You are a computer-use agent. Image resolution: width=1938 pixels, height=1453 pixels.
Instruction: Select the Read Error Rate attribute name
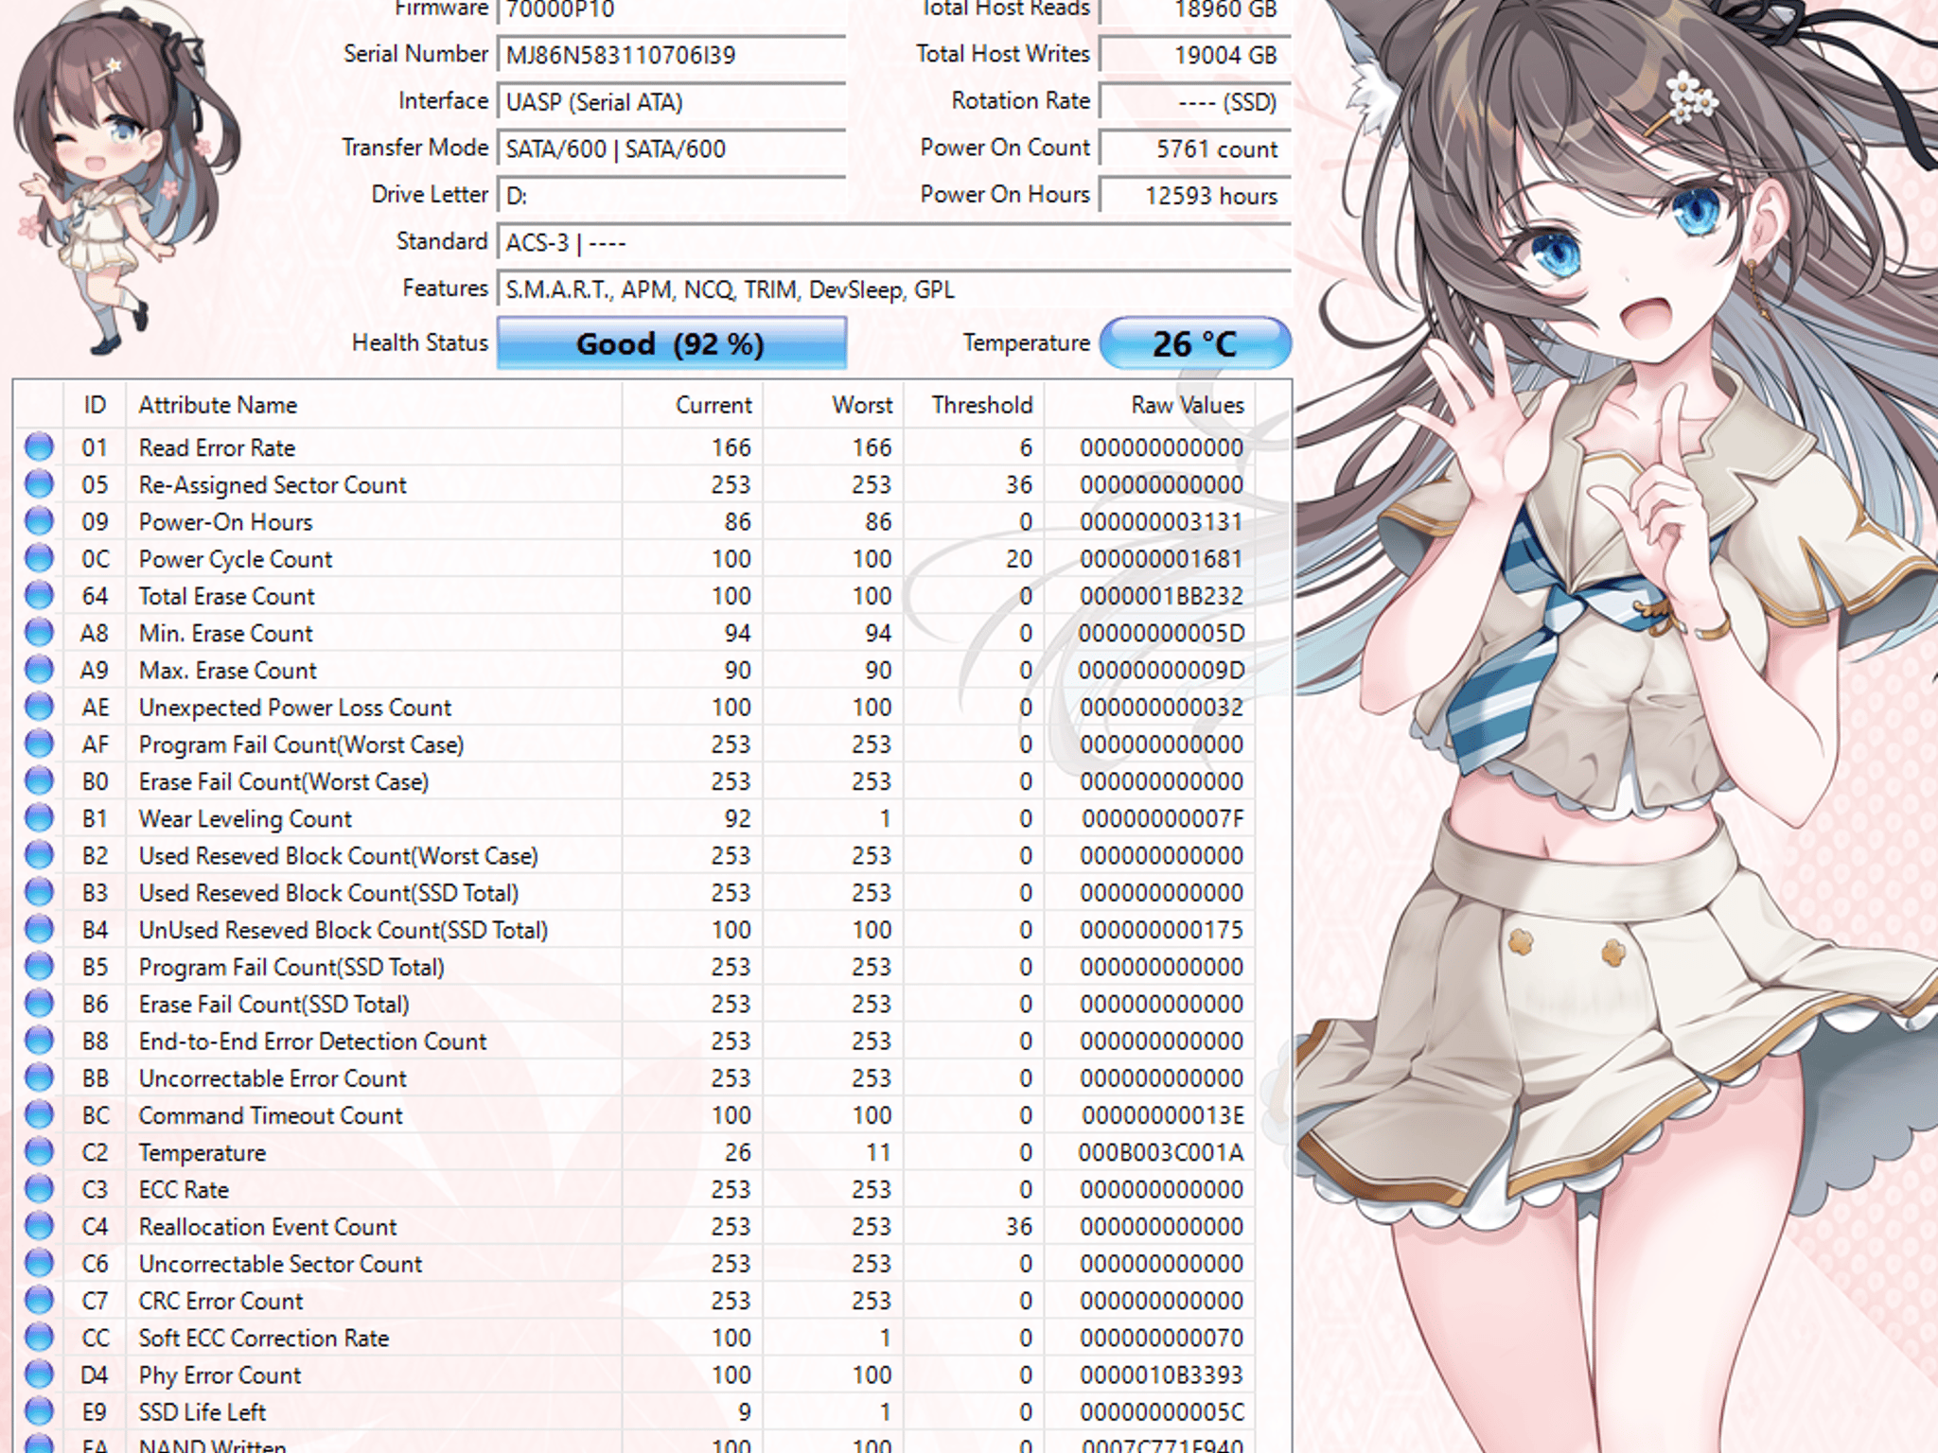pyautogui.click(x=217, y=447)
